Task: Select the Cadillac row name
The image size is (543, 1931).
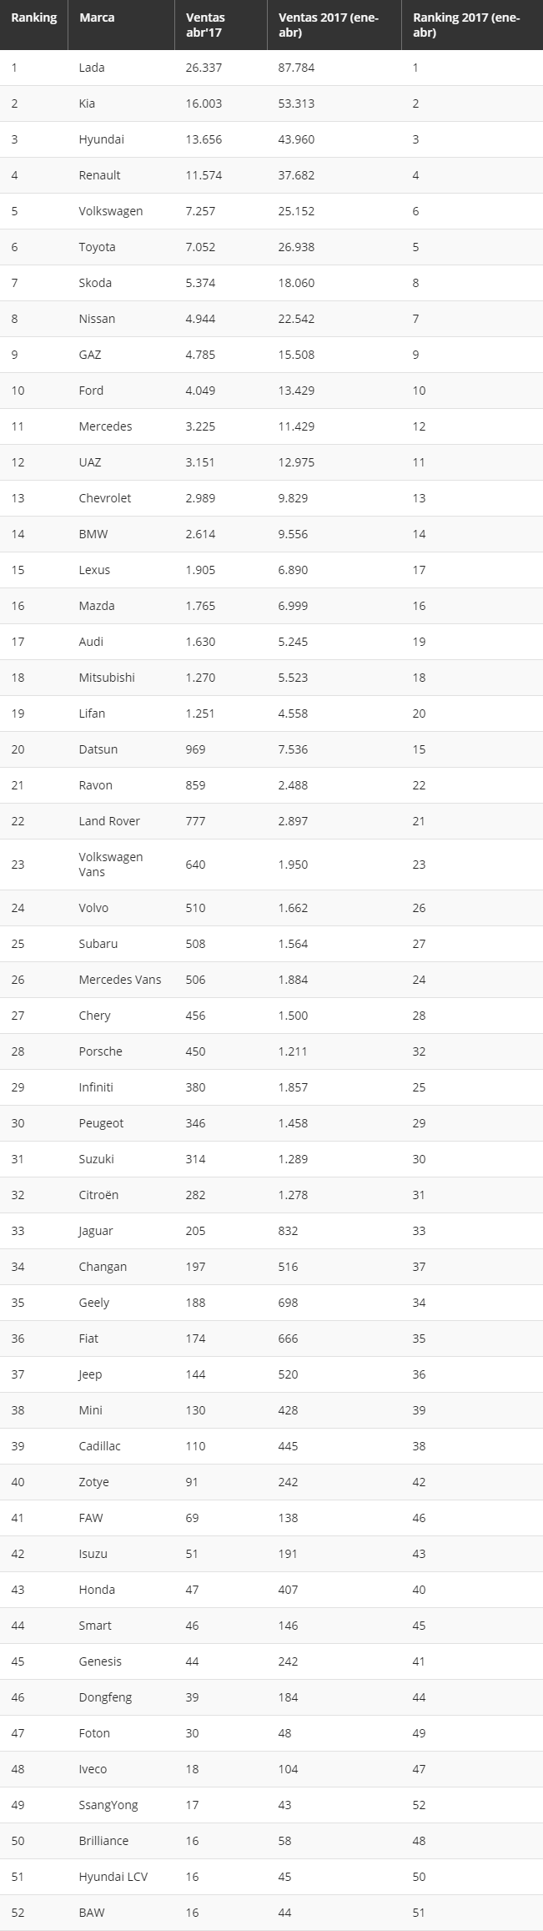Action: [99, 1446]
